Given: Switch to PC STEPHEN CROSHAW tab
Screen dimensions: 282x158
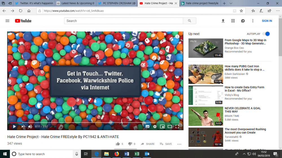Looking at the screenshot, I should click(x=117, y=3).
